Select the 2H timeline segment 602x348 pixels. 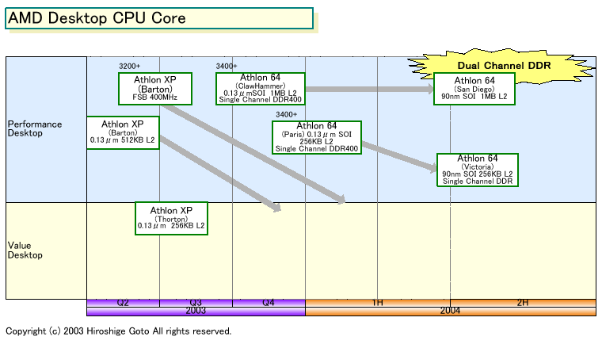[523, 303]
